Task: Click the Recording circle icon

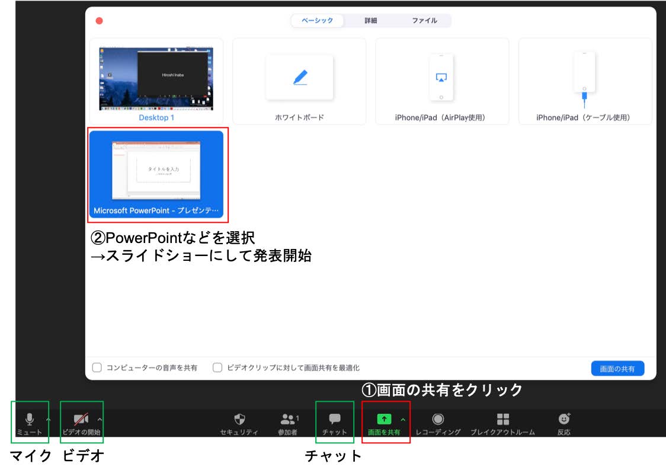Action: [438, 419]
